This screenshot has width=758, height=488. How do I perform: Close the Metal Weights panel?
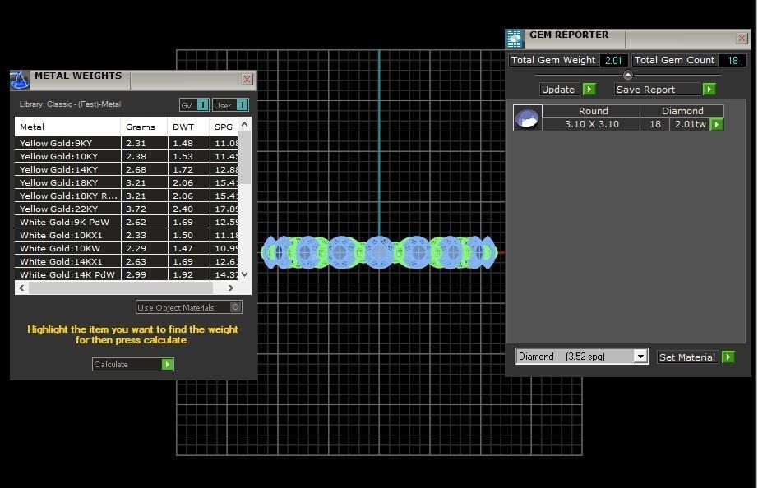pos(247,79)
